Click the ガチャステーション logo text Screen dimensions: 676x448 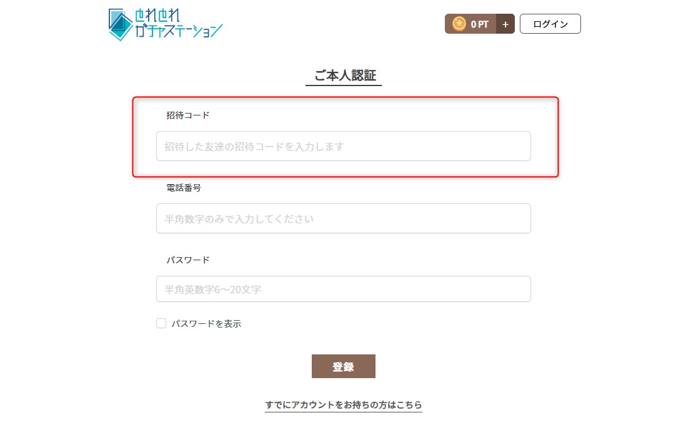(179, 31)
